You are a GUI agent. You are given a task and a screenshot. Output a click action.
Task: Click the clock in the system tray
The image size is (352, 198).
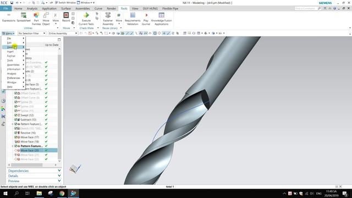point(331,194)
